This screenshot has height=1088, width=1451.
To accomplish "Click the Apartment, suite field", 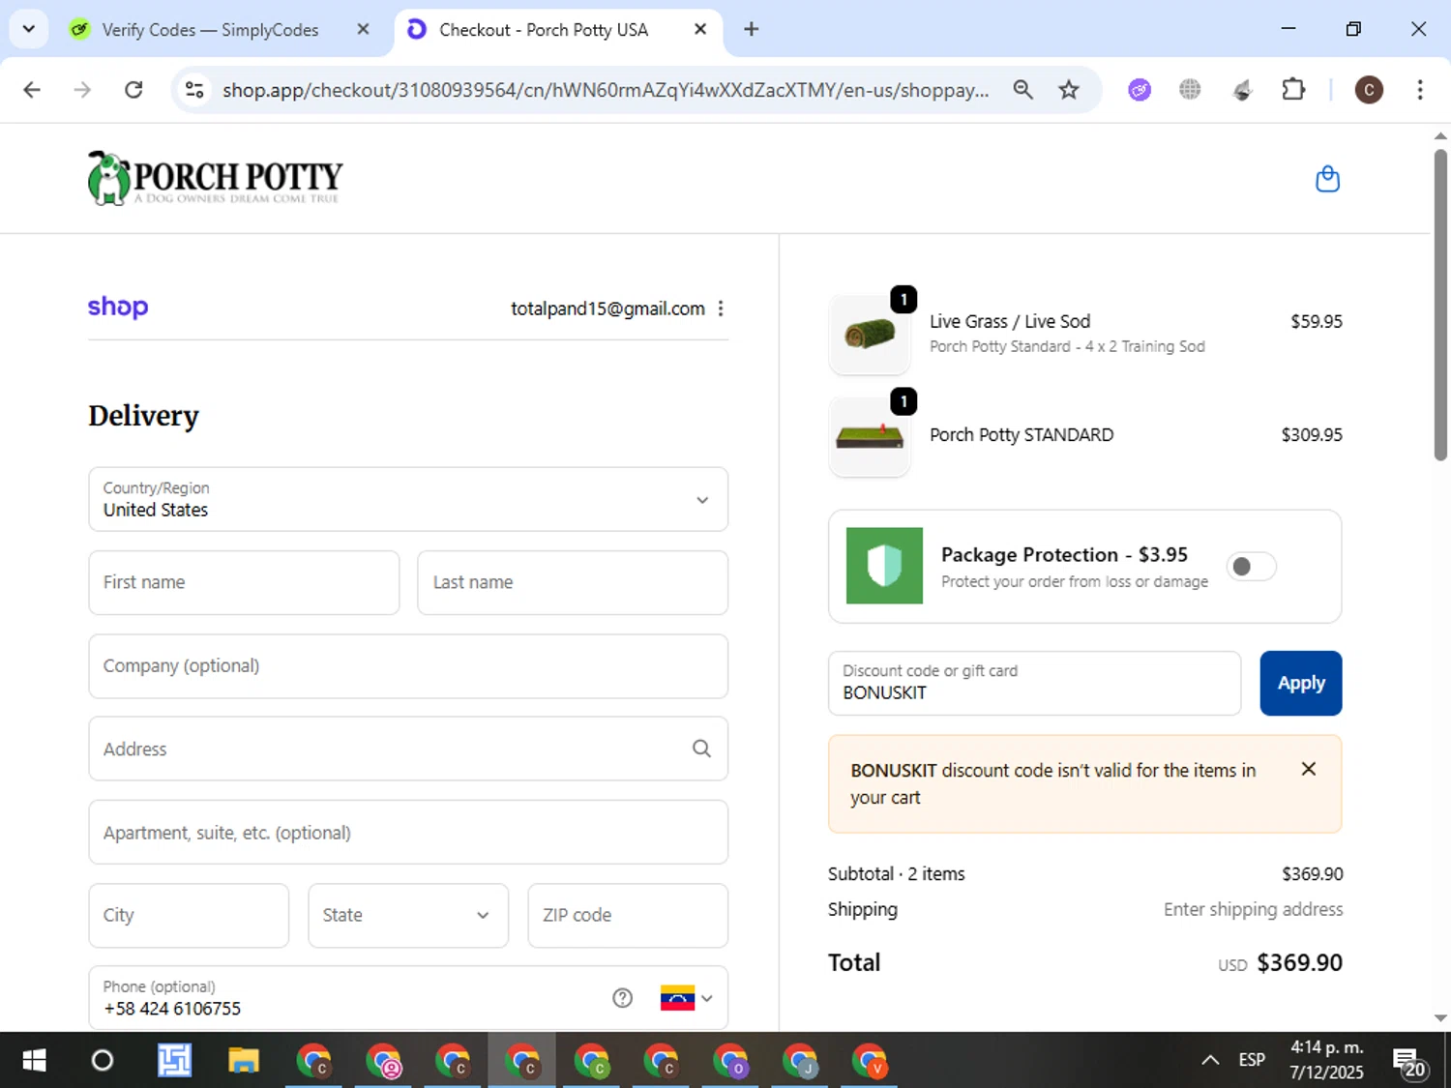I will (408, 832).
